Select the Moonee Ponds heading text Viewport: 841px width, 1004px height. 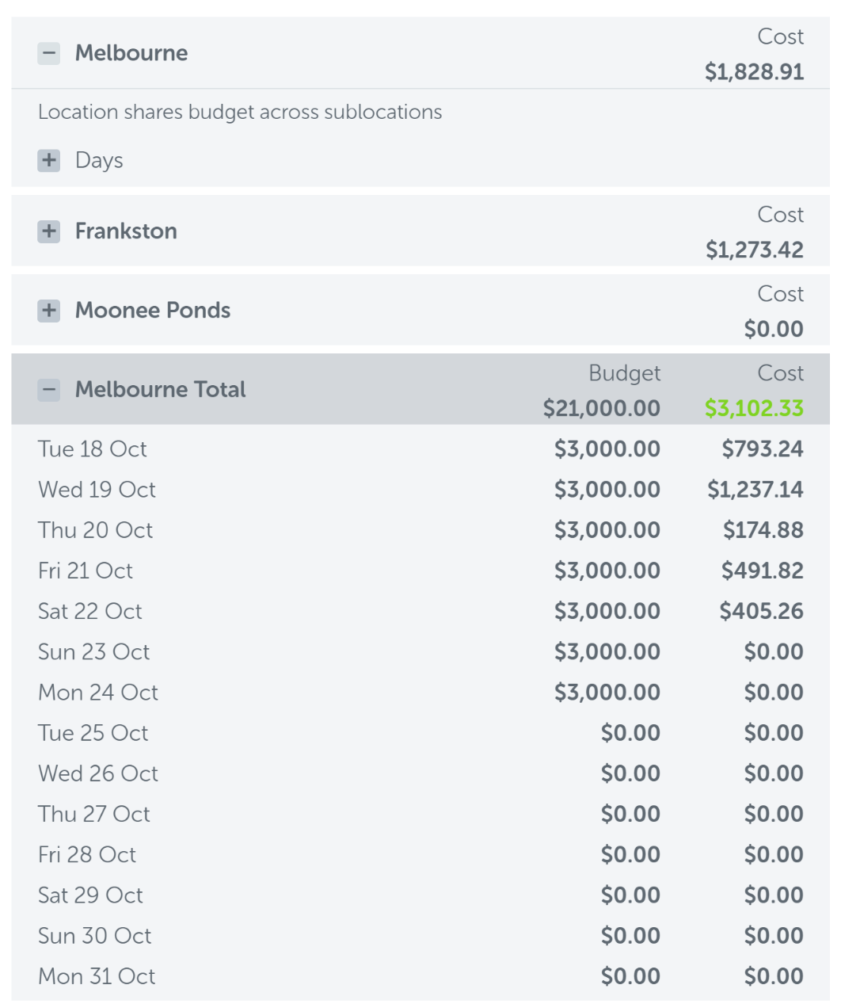tap(153, 311)
